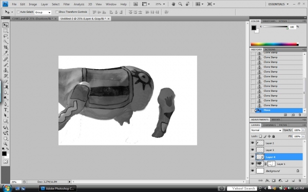This screenshot has height=192, width=308.
Task: Create new adjustment layer icon
Action: pos(280,180)
